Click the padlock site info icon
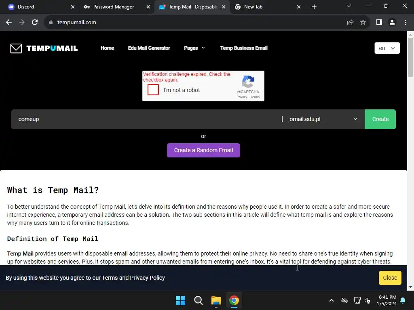This screenshot has height=310, width=414. coord(51,23)
